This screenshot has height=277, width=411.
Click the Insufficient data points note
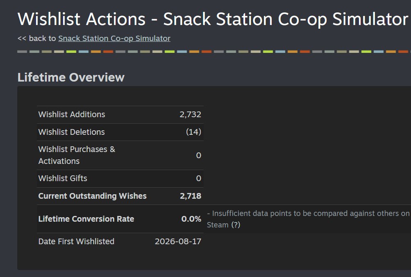(308, 219)
